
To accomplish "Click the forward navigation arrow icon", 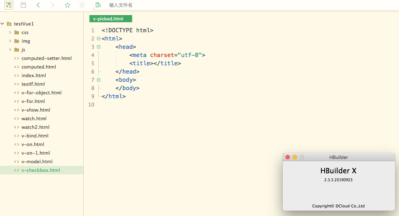I will pos(53,5).
